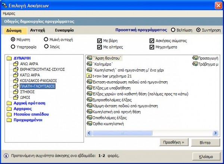Click the exercise list's right scroll arrow
This screenshot has width=224, height=164.
tap(215, 133)
